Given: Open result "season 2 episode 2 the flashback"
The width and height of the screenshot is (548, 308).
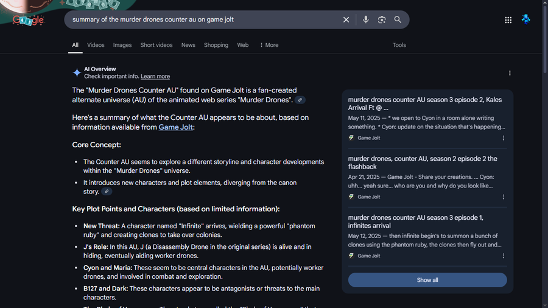Looking at the screenshot, I should [423, 163].
